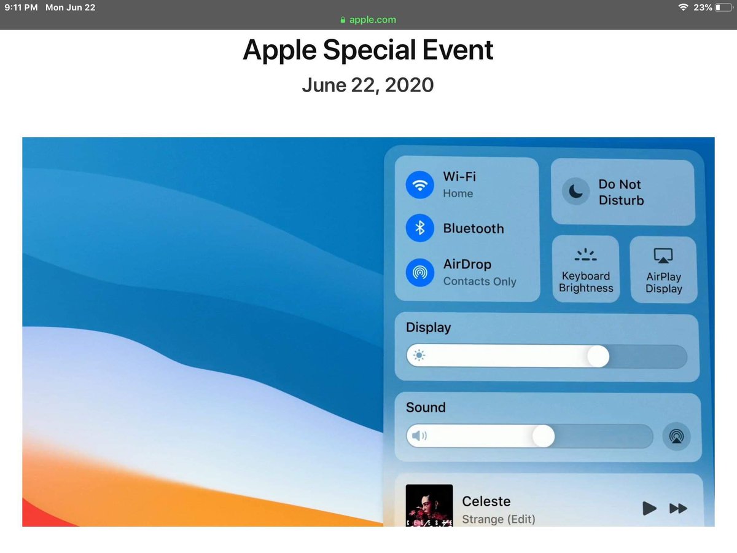The width and height of the screenshot is (737, 553).
Task: Click the "Bluetooth" label text
Action: point(474,229)
